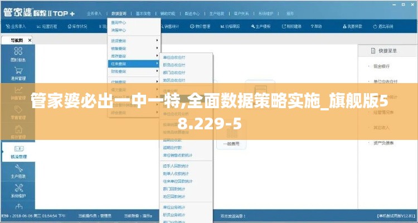Expand the 财务查询 submenu

pyautogui.click(x=133, y=71)
